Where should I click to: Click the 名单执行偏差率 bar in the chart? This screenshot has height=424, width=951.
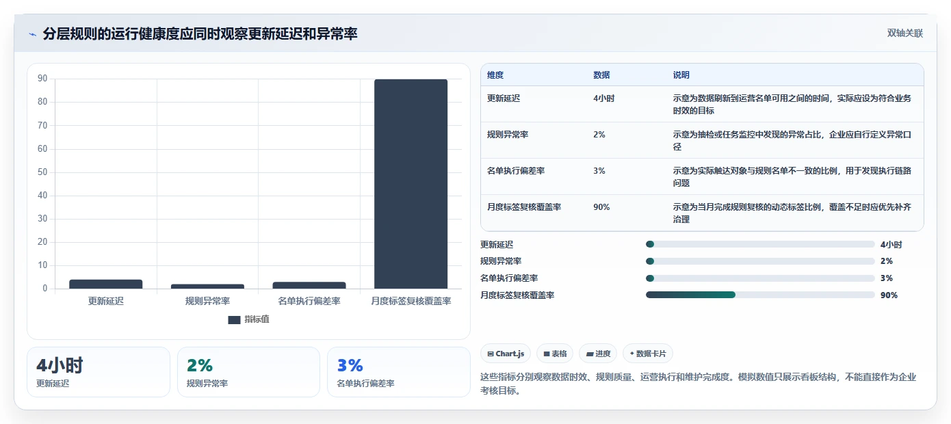point(309,285)
